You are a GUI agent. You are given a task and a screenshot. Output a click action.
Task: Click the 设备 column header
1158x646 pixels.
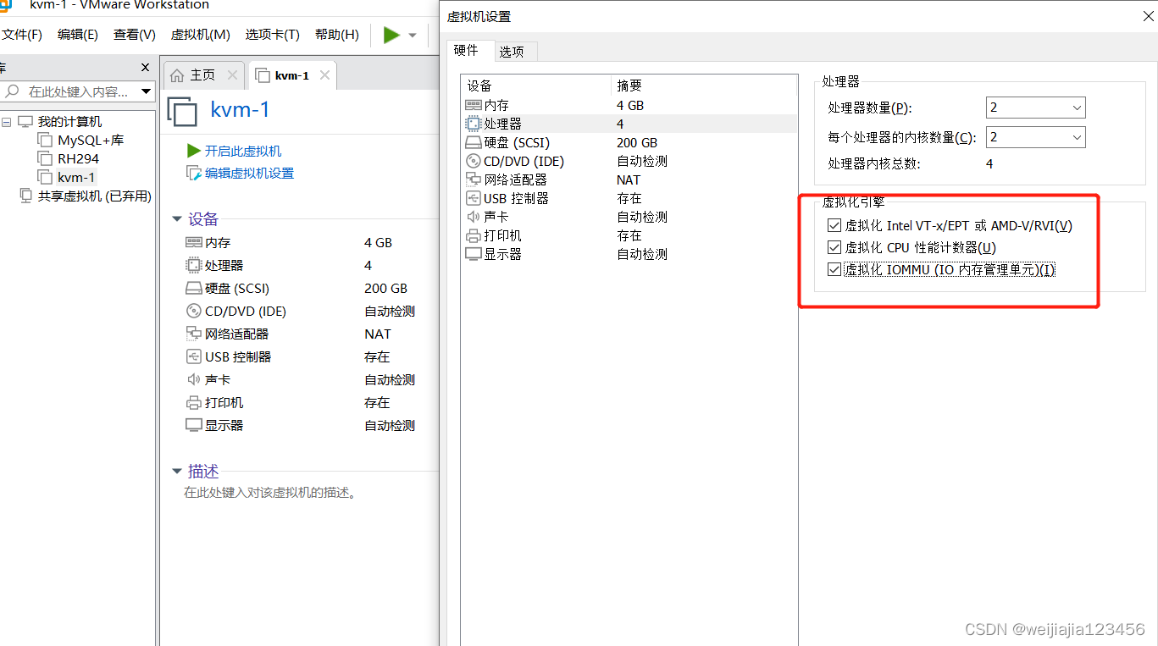536,86
